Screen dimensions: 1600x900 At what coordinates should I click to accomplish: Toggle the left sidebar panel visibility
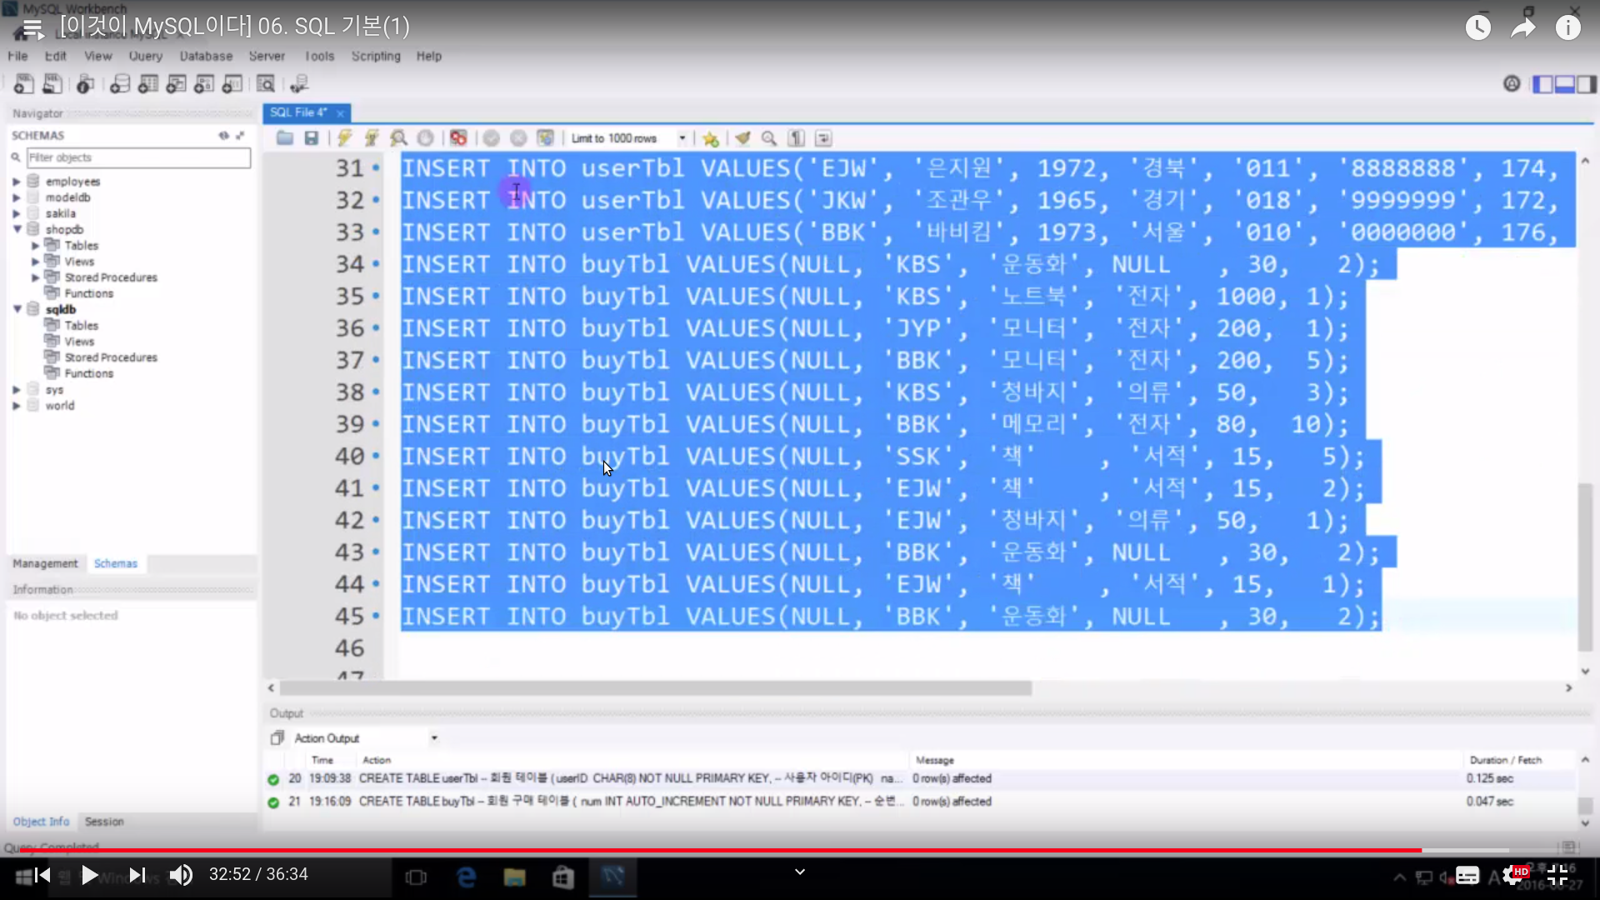[1542, 84]
